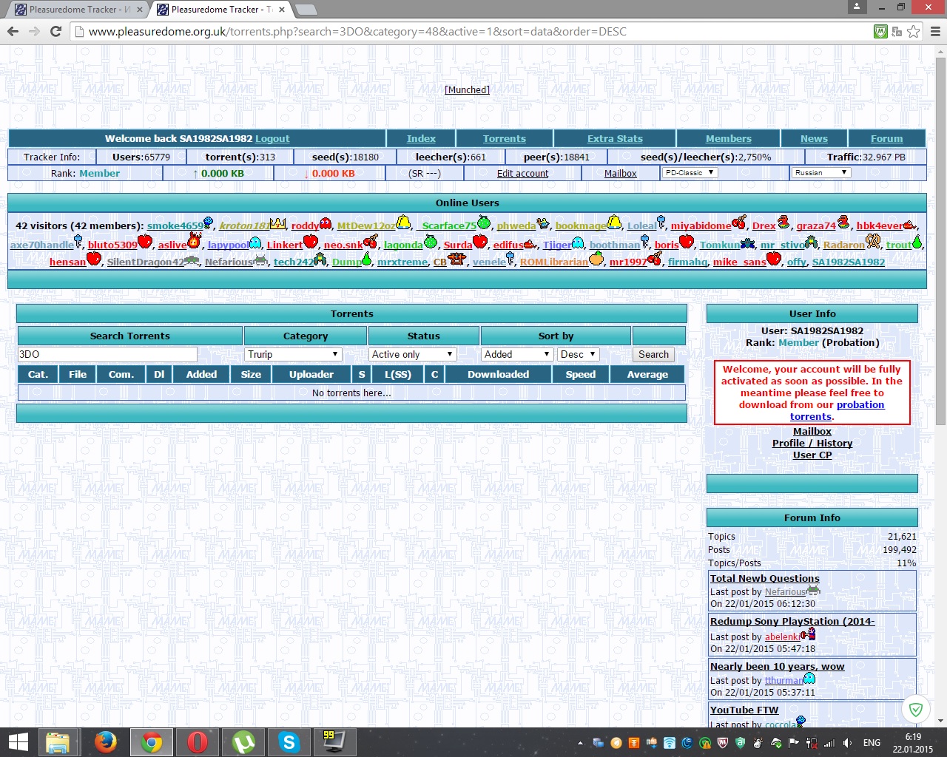Click the Wi-Fi blue tray icon

670,743
